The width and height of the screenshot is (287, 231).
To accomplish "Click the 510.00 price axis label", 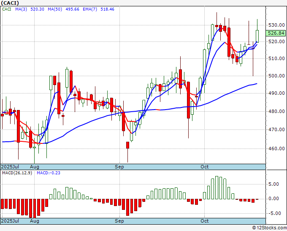I will (x=276, y=58).
